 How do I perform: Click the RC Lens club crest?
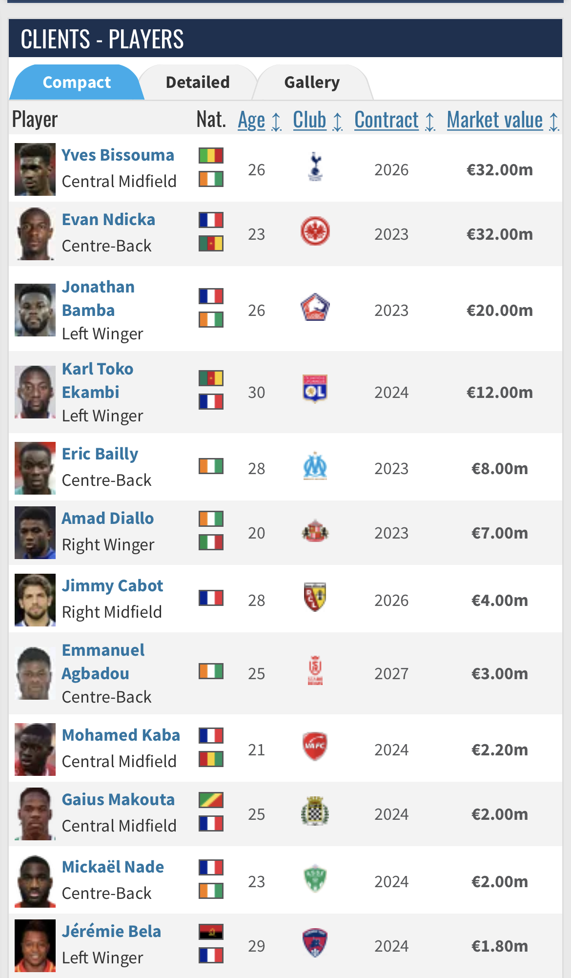coord(315,597)
